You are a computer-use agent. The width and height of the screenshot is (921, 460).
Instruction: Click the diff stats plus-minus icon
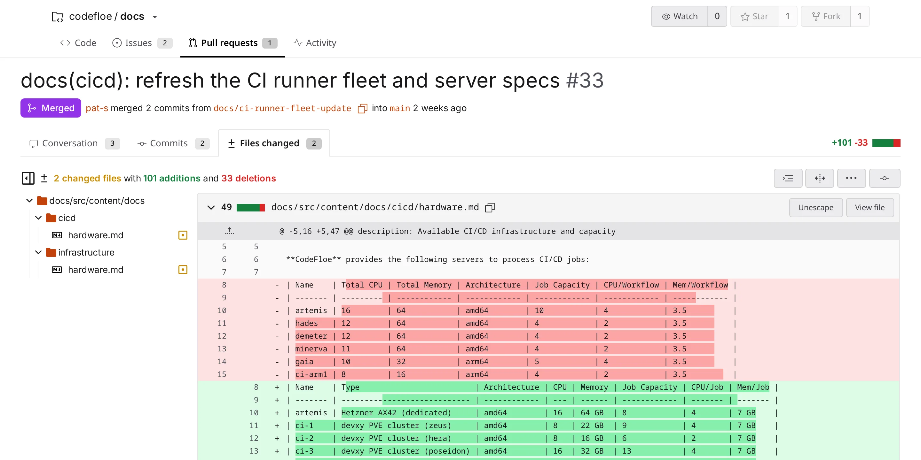[44, 178]
